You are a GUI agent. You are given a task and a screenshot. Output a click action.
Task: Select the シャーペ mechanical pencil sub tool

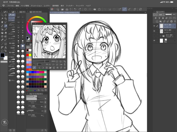[x=12, y=70]
